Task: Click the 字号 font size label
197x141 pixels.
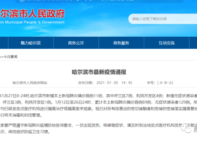Action: point(151,83)
